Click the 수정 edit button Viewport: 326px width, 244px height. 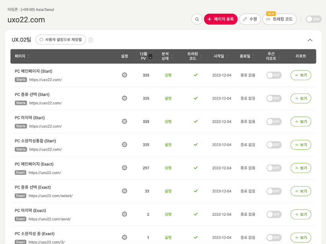click(x=250, y=19)
